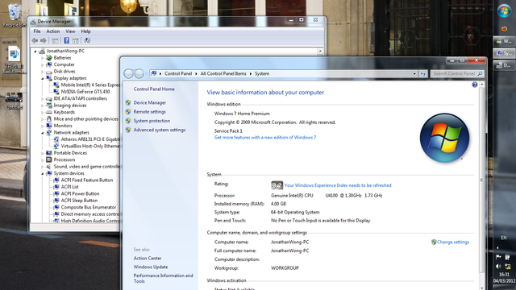Click the blue help question mark in System window
Image resolution: width=516 pixels, height=290 pixels.
point(475,85)
